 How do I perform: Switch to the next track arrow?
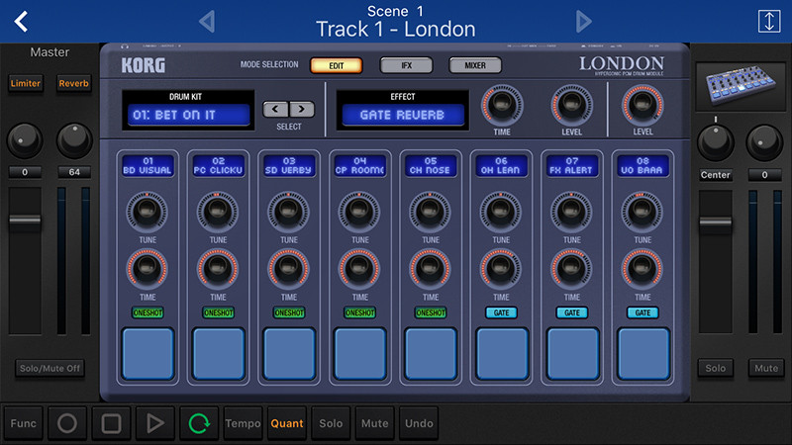coord(583,22)
